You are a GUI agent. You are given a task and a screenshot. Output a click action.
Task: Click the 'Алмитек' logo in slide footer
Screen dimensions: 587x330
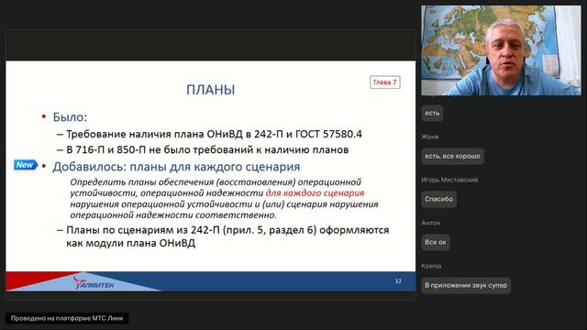[94, 283]
